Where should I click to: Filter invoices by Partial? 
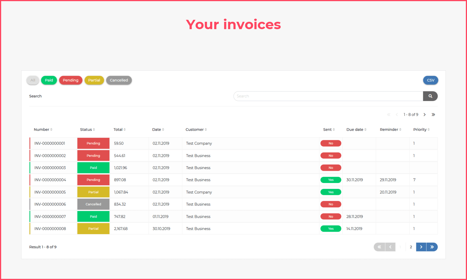click(94, 80)
